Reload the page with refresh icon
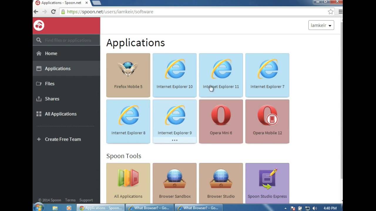 pos(53,12)
